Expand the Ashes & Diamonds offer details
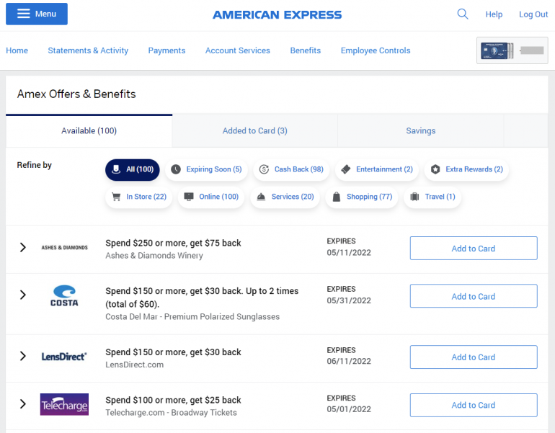Viewport: 555px width, 433px height. 23,248
